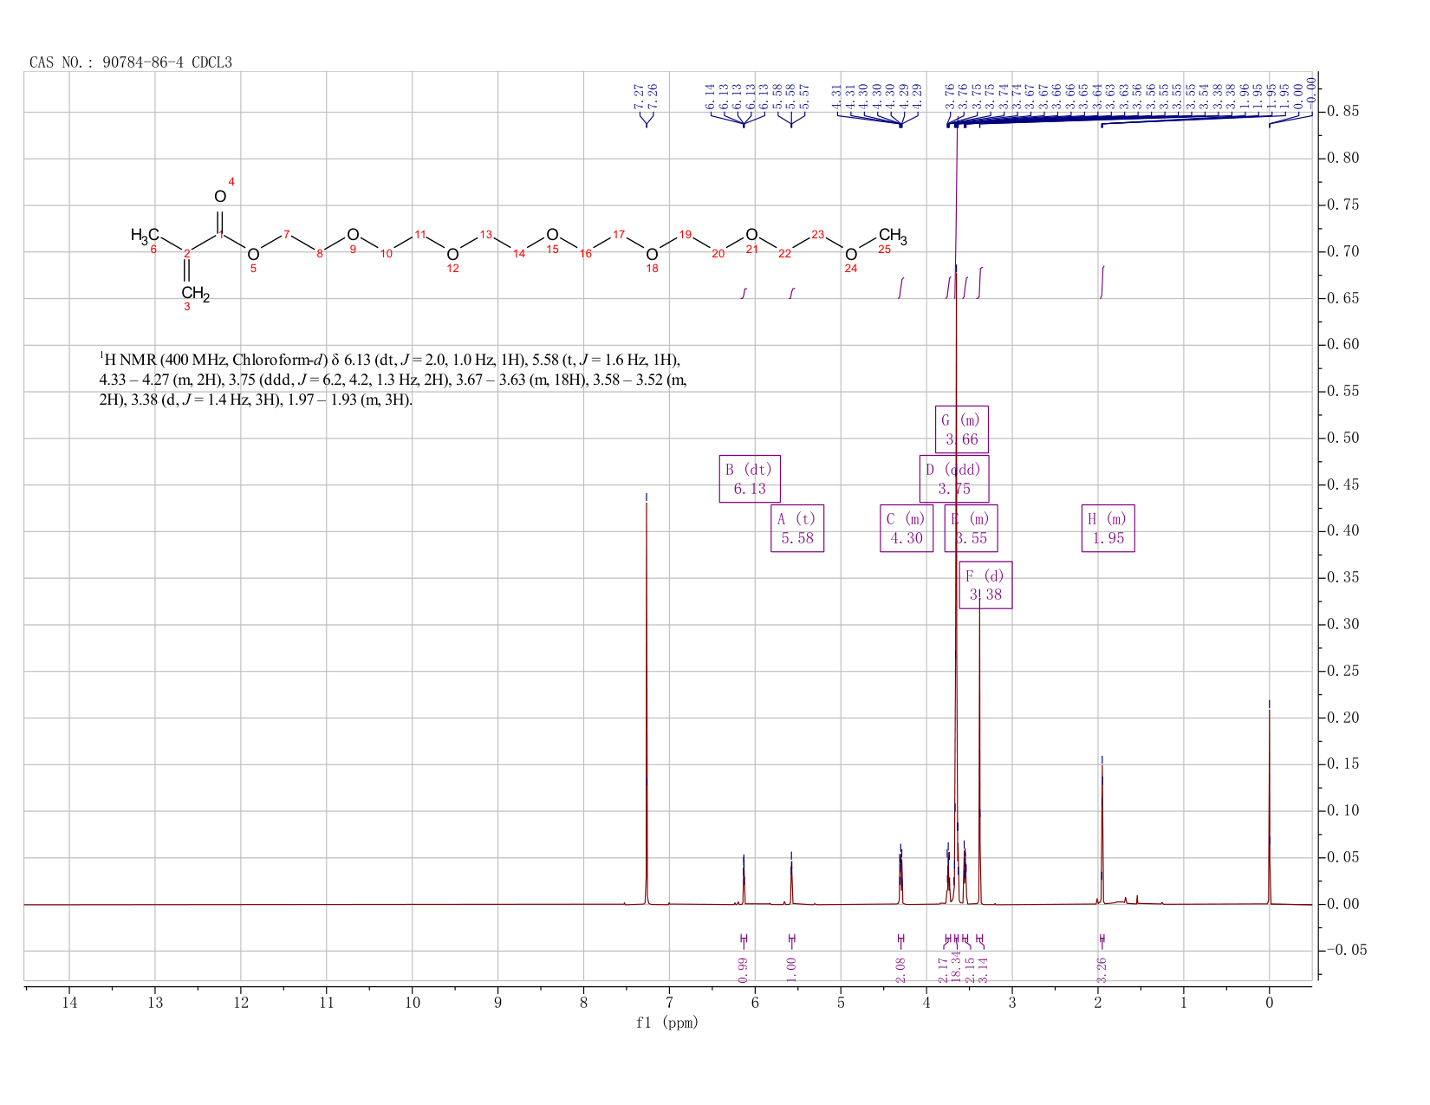This screenshot has width=1430, height=1105.
Task: Click the terminal CH3 atom labeled 25
Action: click(x=893, y=235)
